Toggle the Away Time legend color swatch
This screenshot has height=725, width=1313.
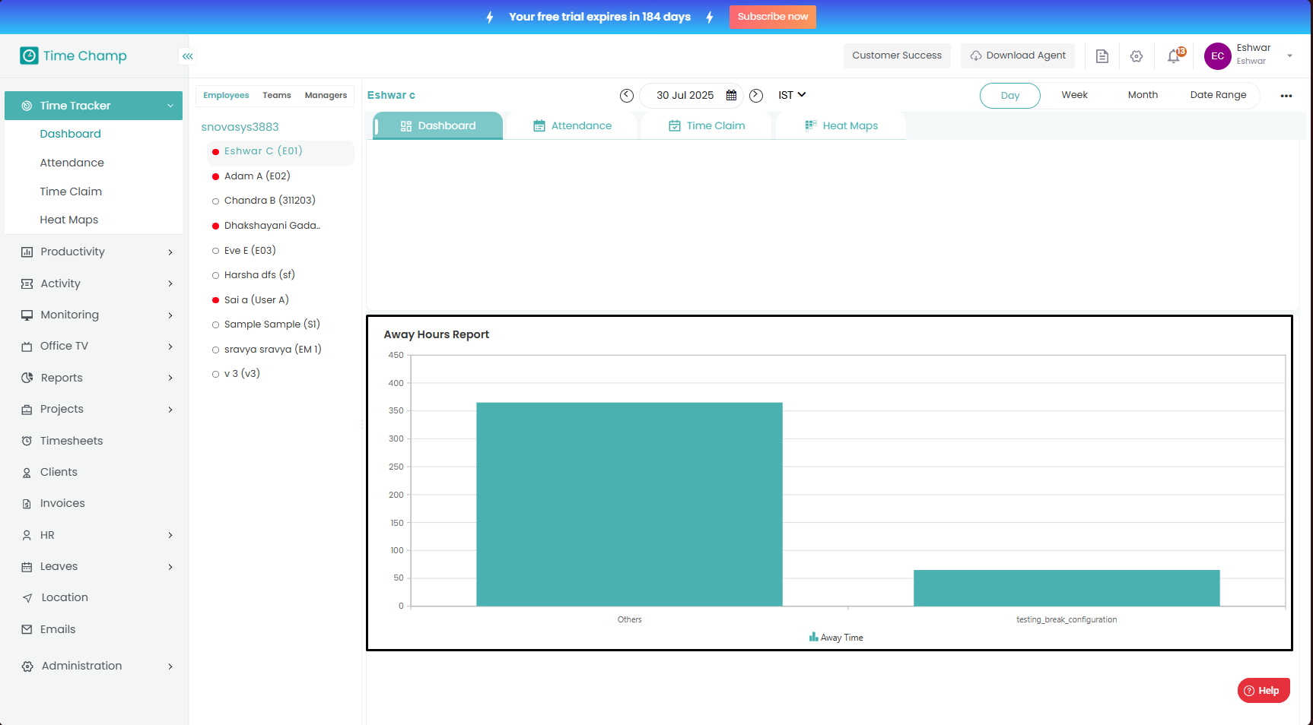click(x=813, y=638)
